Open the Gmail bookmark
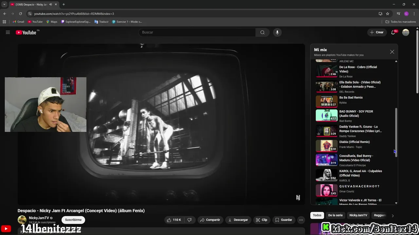 coord(18,22)
